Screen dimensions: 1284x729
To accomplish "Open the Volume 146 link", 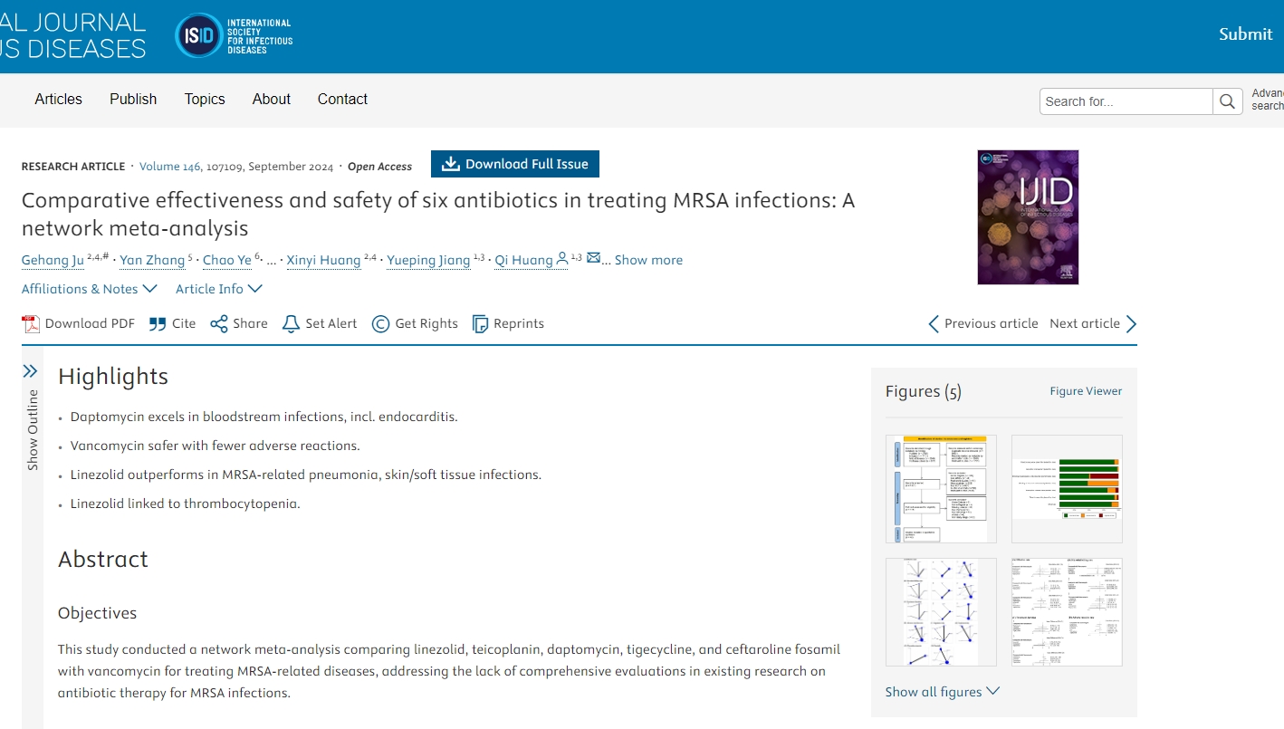I will [x=169, y=167].
